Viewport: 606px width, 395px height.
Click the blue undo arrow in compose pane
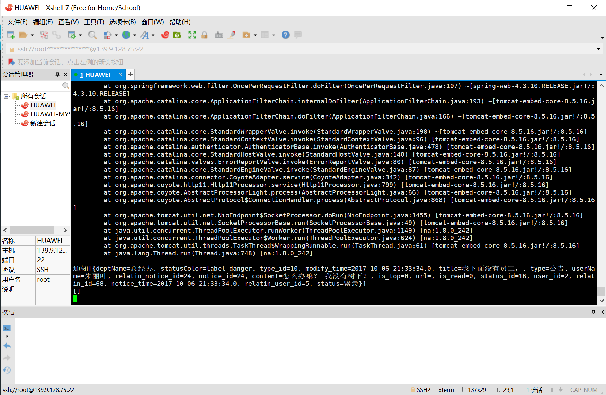tap(7, 346)
